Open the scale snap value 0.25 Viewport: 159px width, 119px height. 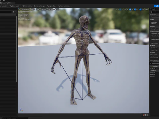(143, 10)
